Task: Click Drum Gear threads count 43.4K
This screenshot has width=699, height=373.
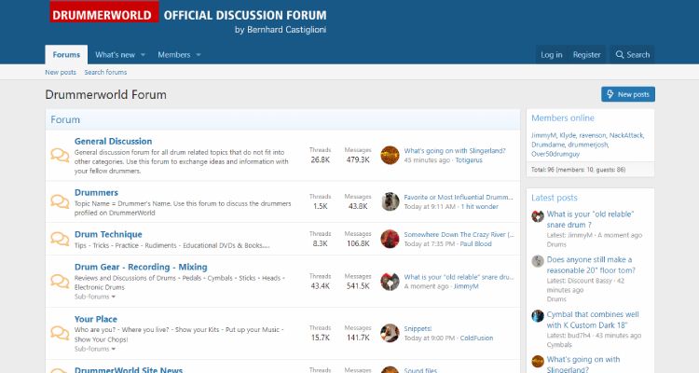Action: tap(320, 286)
